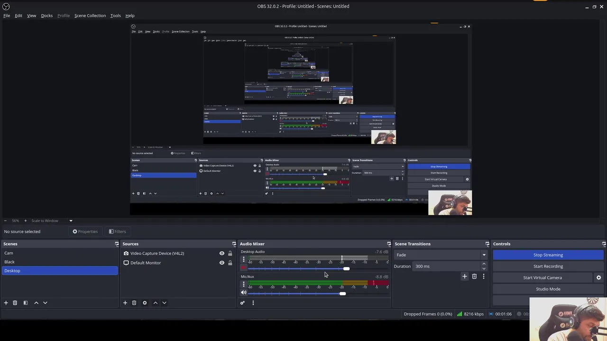Open Audio Mixer menu options
Image resolution: width=607 pixels, height=341 pixels.
[x=253, y=303]
